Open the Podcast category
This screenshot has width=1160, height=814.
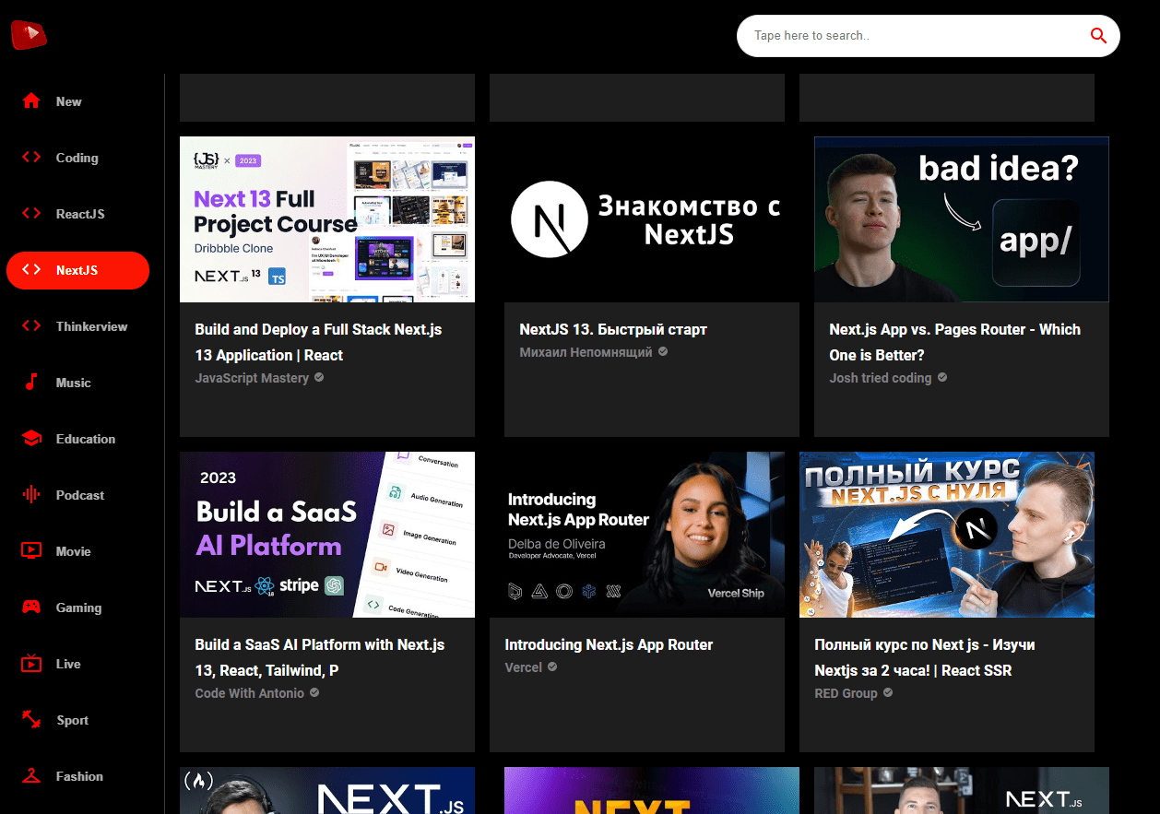coord(77,495)
